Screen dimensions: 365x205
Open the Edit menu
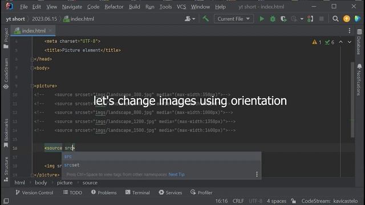pos(36,7)
